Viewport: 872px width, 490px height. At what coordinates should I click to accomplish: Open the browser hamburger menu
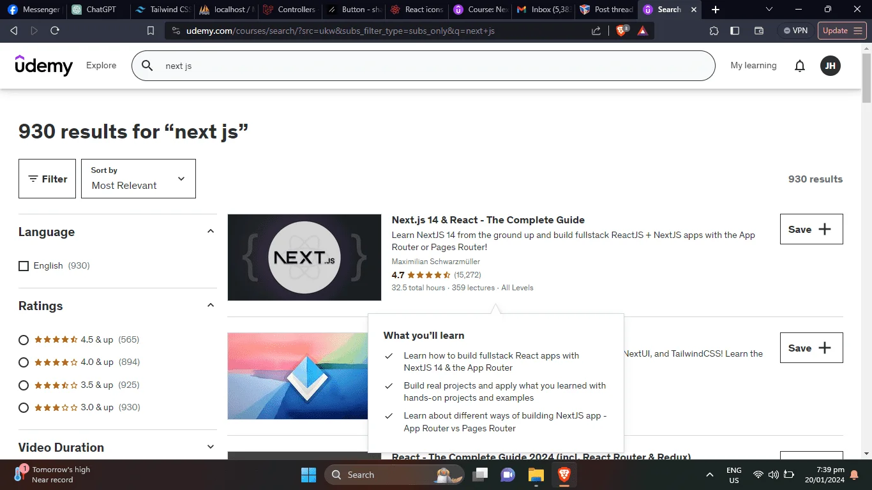click(859, 31)
